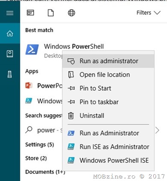Click the trash can Uninstall icon

point(71,116)
